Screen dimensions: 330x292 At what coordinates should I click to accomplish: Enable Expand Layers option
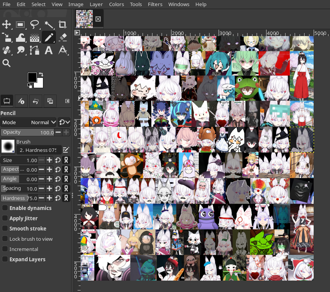click(x=5, y=259)
